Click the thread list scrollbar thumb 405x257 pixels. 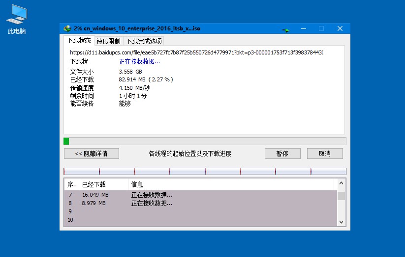(341, 196)
